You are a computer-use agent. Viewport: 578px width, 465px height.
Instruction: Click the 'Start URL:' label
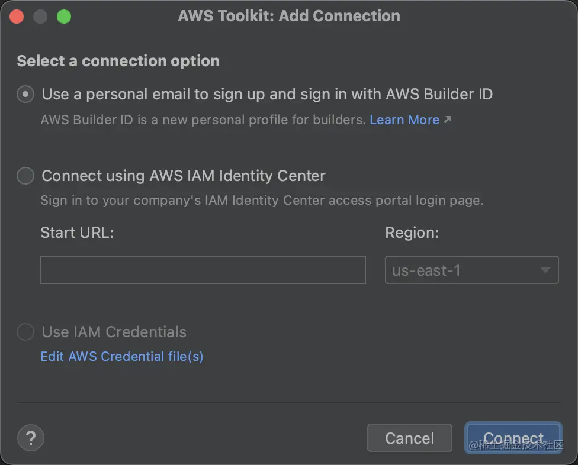[x=78, y=233]
